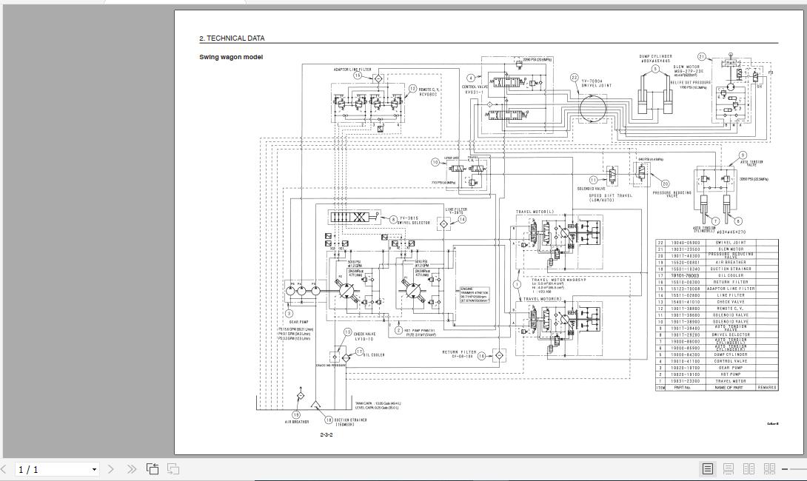Click the 'Swing wagon model' title
807x481 pixels.
pos(231,57)
